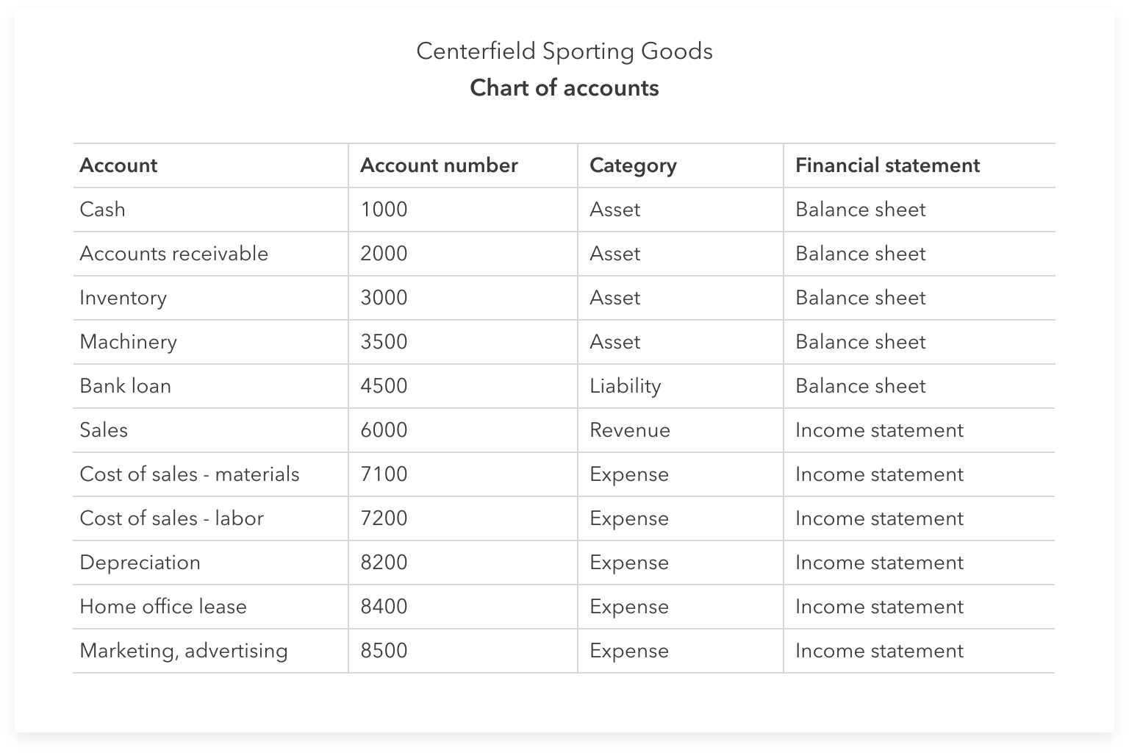Screen dimensions: 1129x753
Task: Click the Chart of accounts title
Action: [x=564, y=88]
